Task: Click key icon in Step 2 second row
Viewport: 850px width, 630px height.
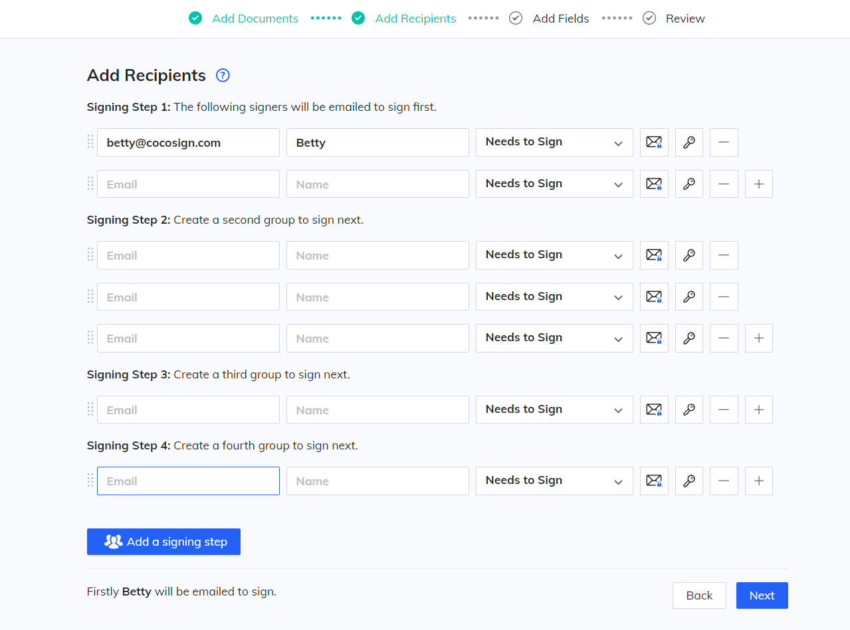Action: 689,297
